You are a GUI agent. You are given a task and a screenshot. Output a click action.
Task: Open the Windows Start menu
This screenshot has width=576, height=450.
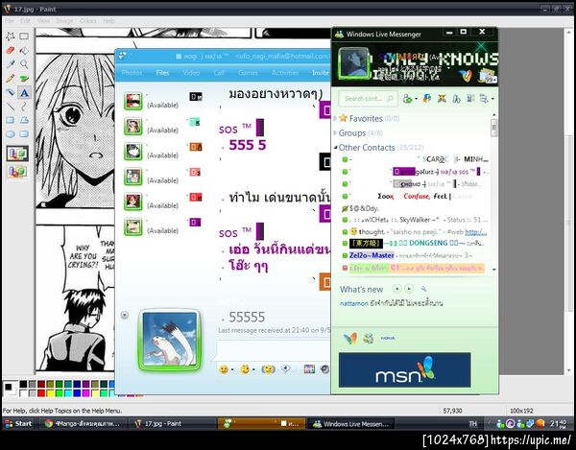18,423
